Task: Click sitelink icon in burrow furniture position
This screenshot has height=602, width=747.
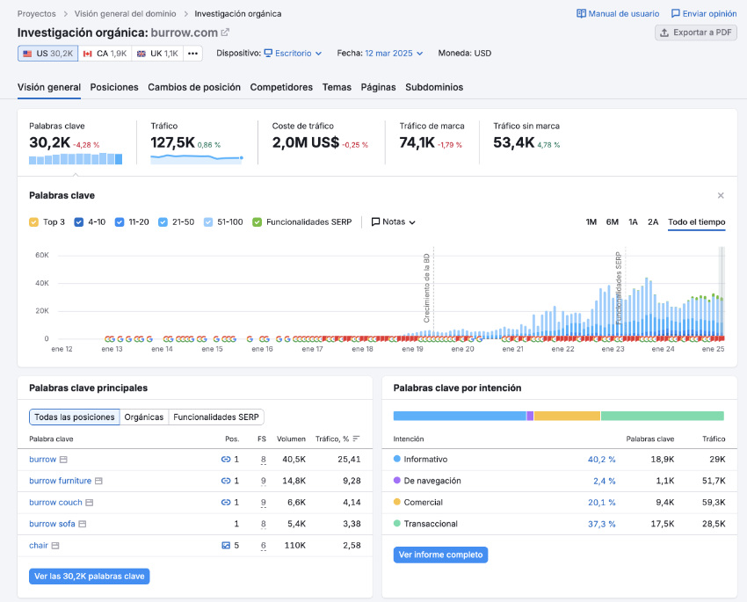Action: tap(226, 481)
